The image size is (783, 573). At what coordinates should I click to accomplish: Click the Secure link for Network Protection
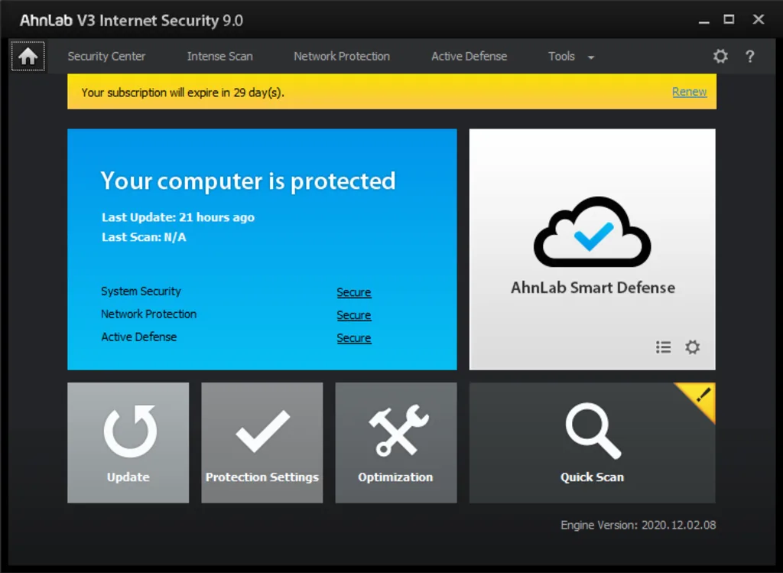click(353, 315)
